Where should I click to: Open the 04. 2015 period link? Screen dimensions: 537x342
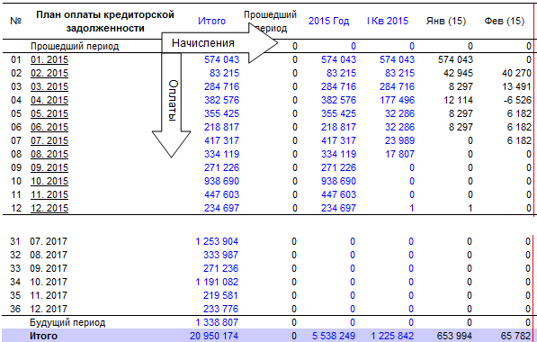(49, 100)
